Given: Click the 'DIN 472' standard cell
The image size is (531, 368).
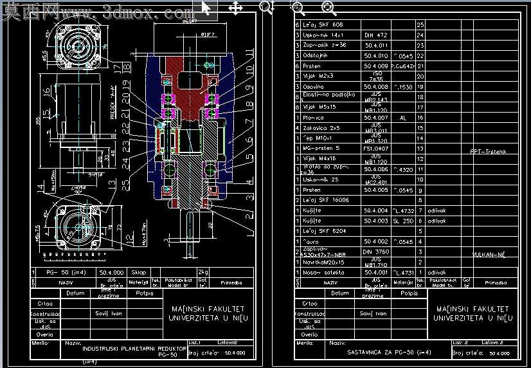Looking at the screenshot, I should point(376,35).
